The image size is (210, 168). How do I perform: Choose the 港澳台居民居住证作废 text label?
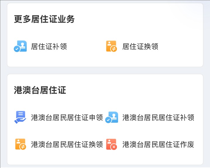pos(158,144)
